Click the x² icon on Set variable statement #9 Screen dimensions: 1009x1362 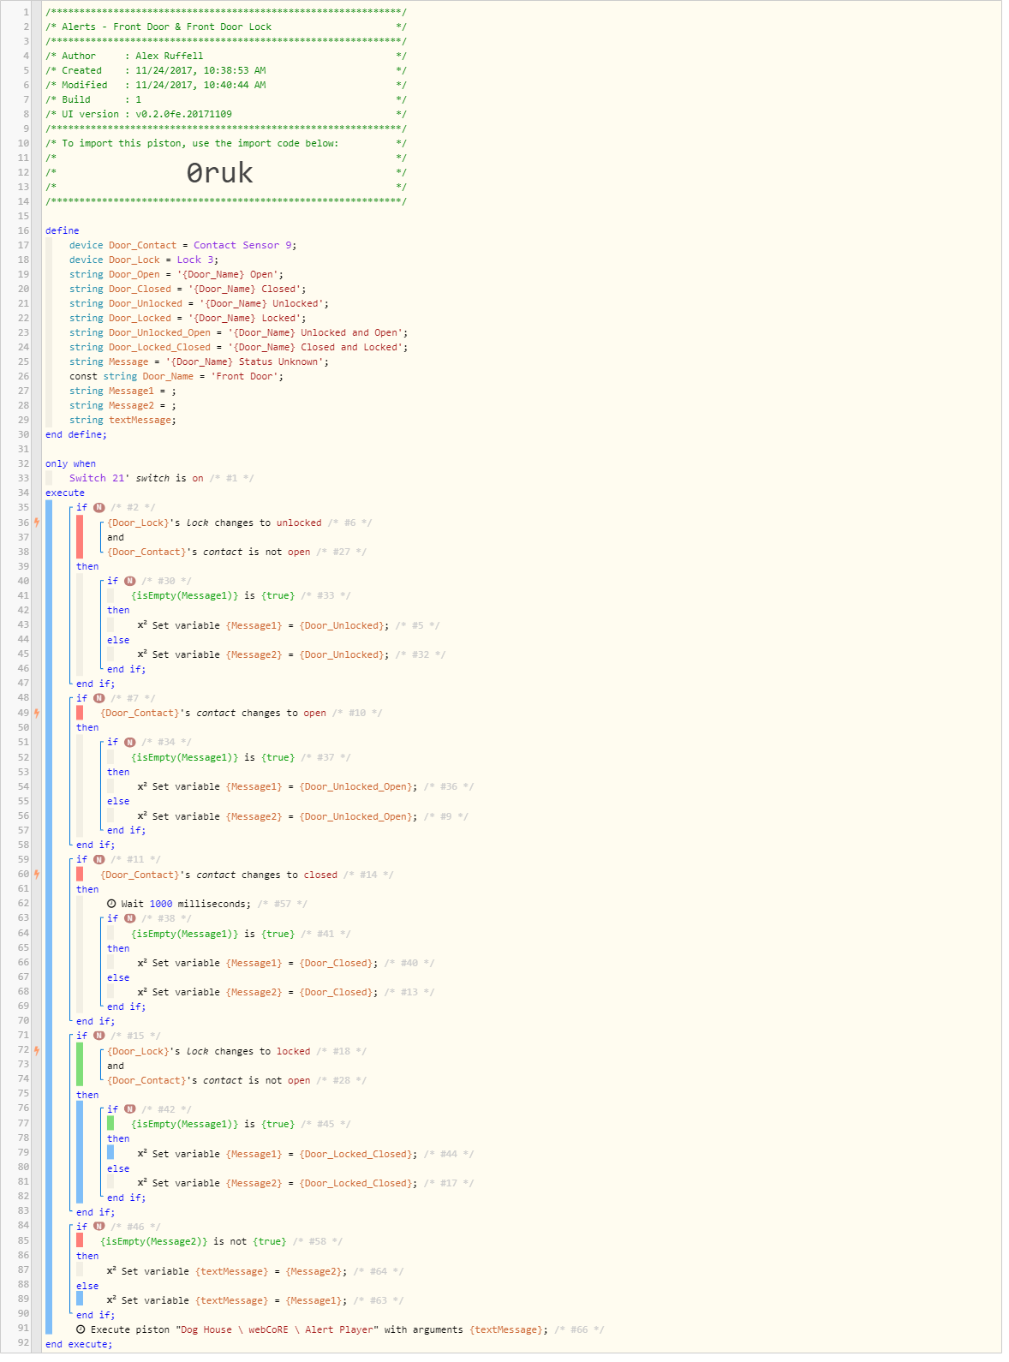(x=142, y=816)
